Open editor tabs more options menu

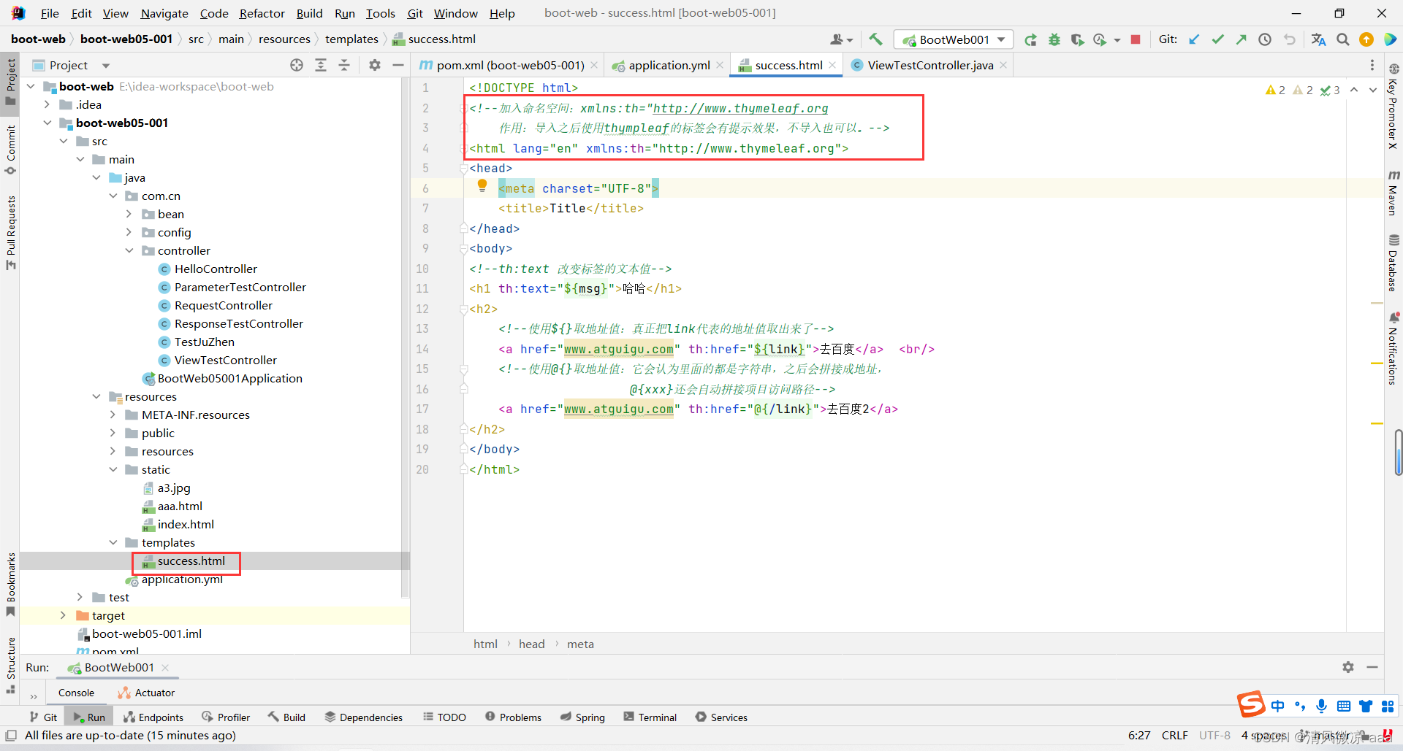[x=1372, y=65]
